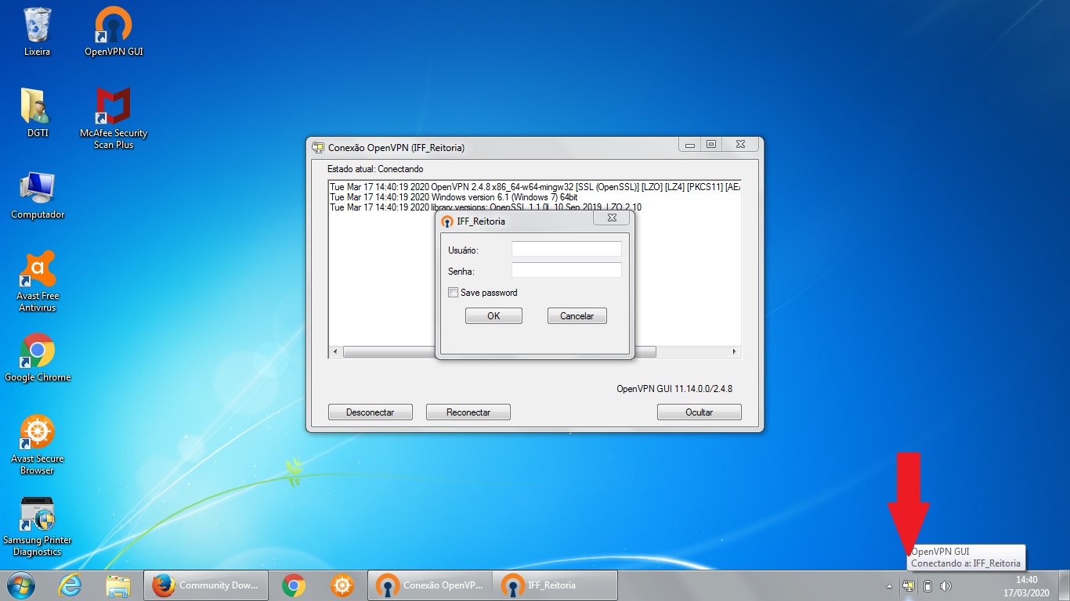Maximize the Conexão OpenVPN window
Image resolution: width=1070 pixels, height=601 pixels.
711,145
